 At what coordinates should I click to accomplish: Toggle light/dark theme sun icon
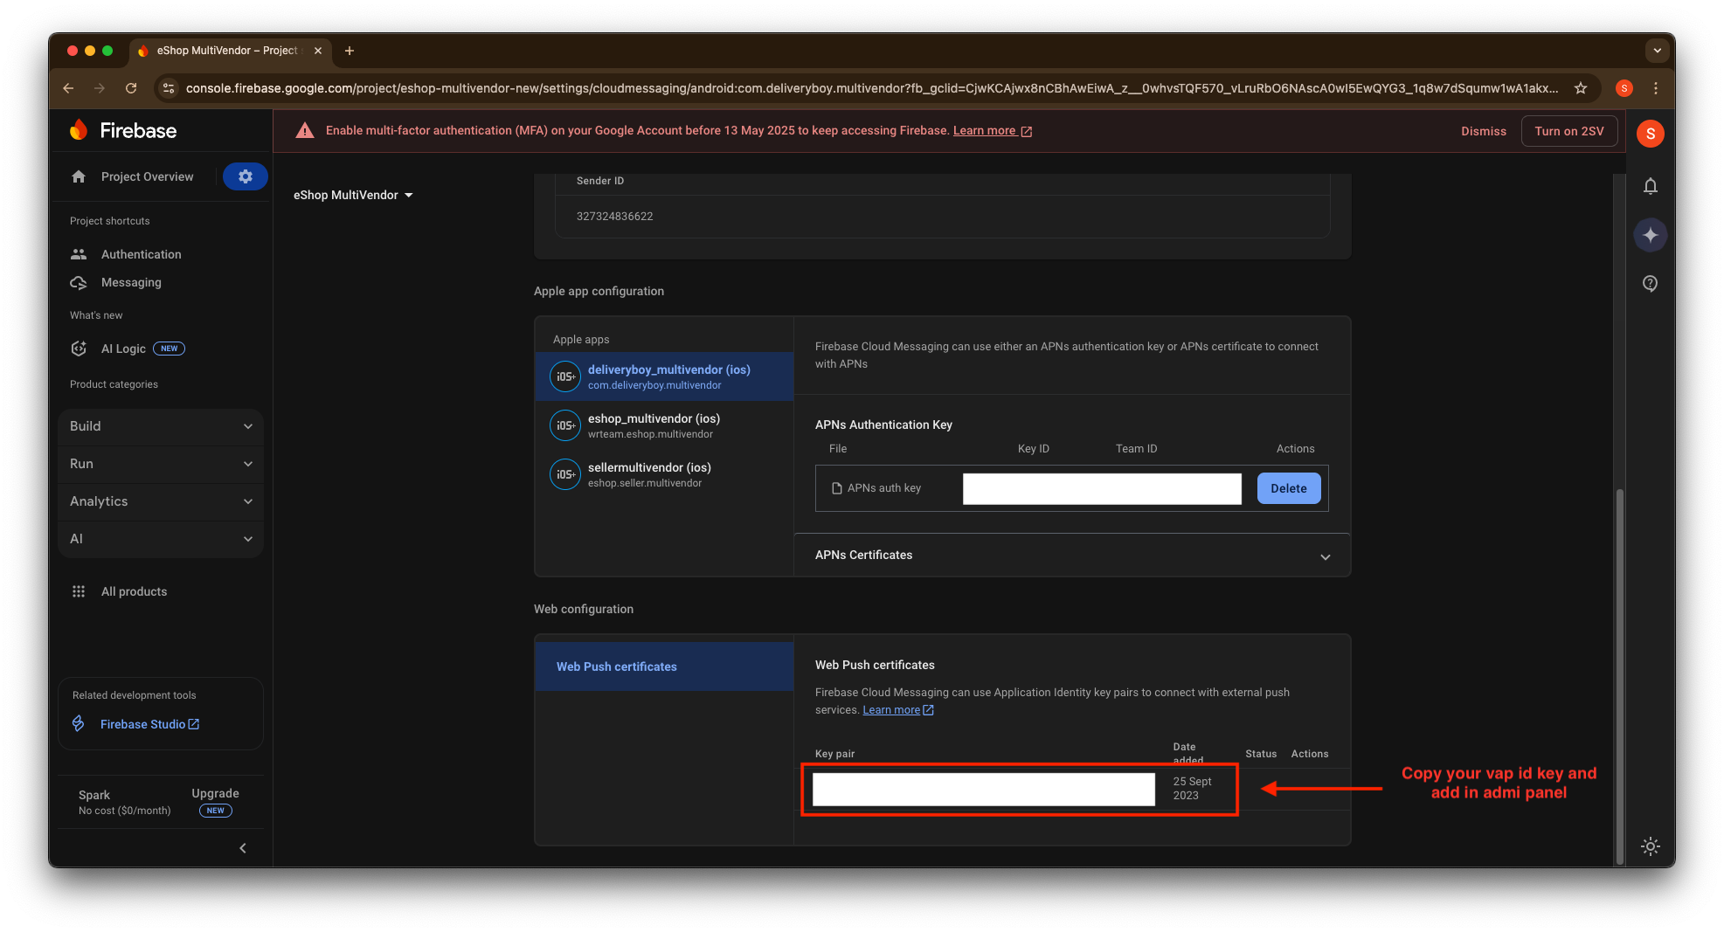(1650, 846)
